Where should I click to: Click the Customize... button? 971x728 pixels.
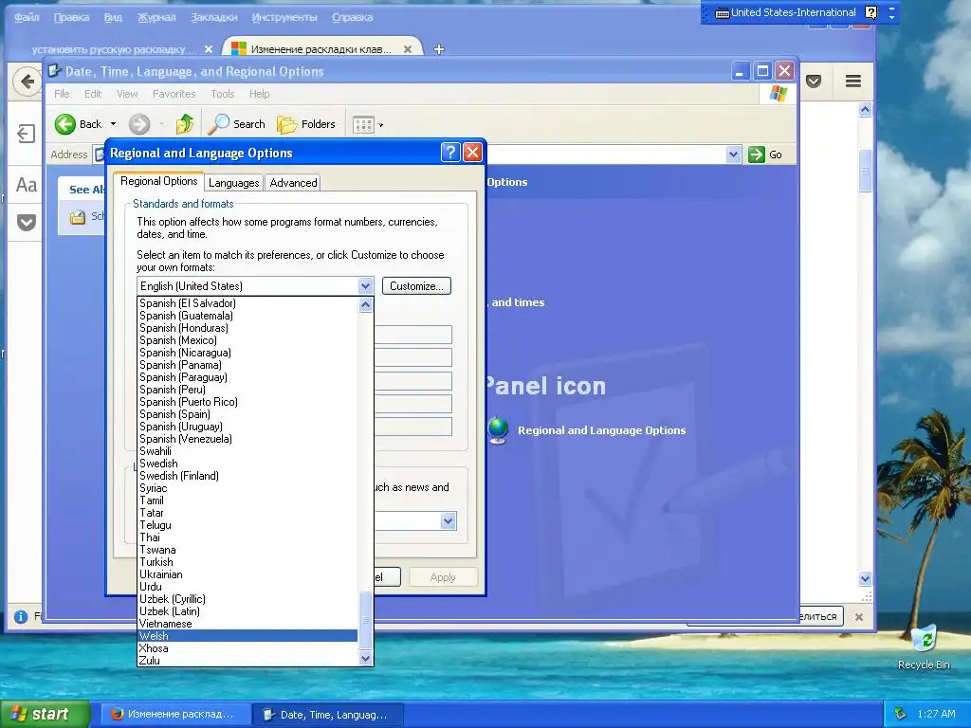click(416, 286)
